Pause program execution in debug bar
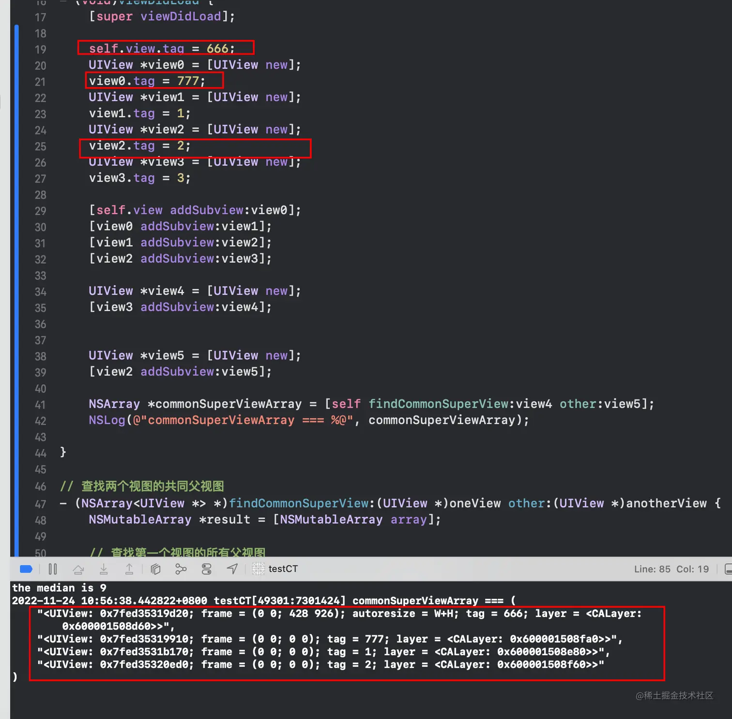 click(x=53, y=569)
